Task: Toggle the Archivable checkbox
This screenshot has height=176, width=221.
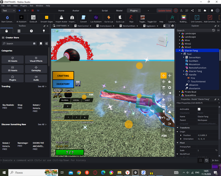Action: point(199,109)
